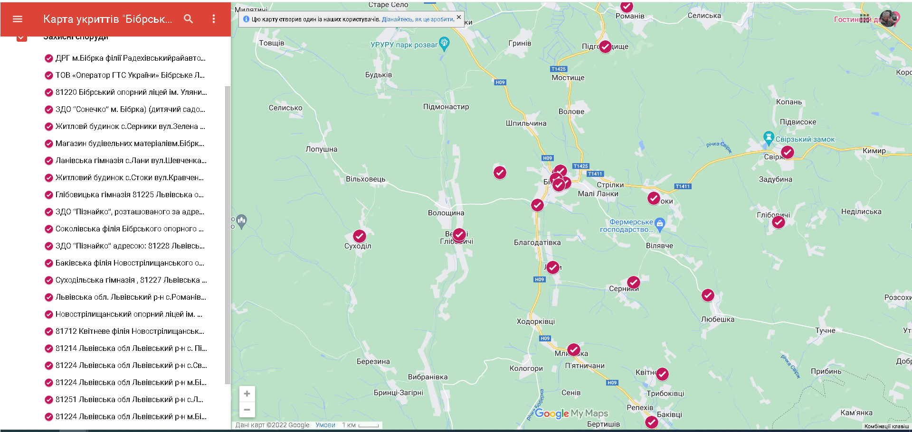912x432 pixels.
Task: Click the shelter marker at Мливська
Action: tap(574, 350)
